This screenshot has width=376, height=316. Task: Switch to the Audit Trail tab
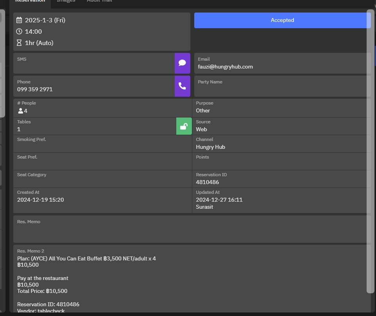(99, 1)
